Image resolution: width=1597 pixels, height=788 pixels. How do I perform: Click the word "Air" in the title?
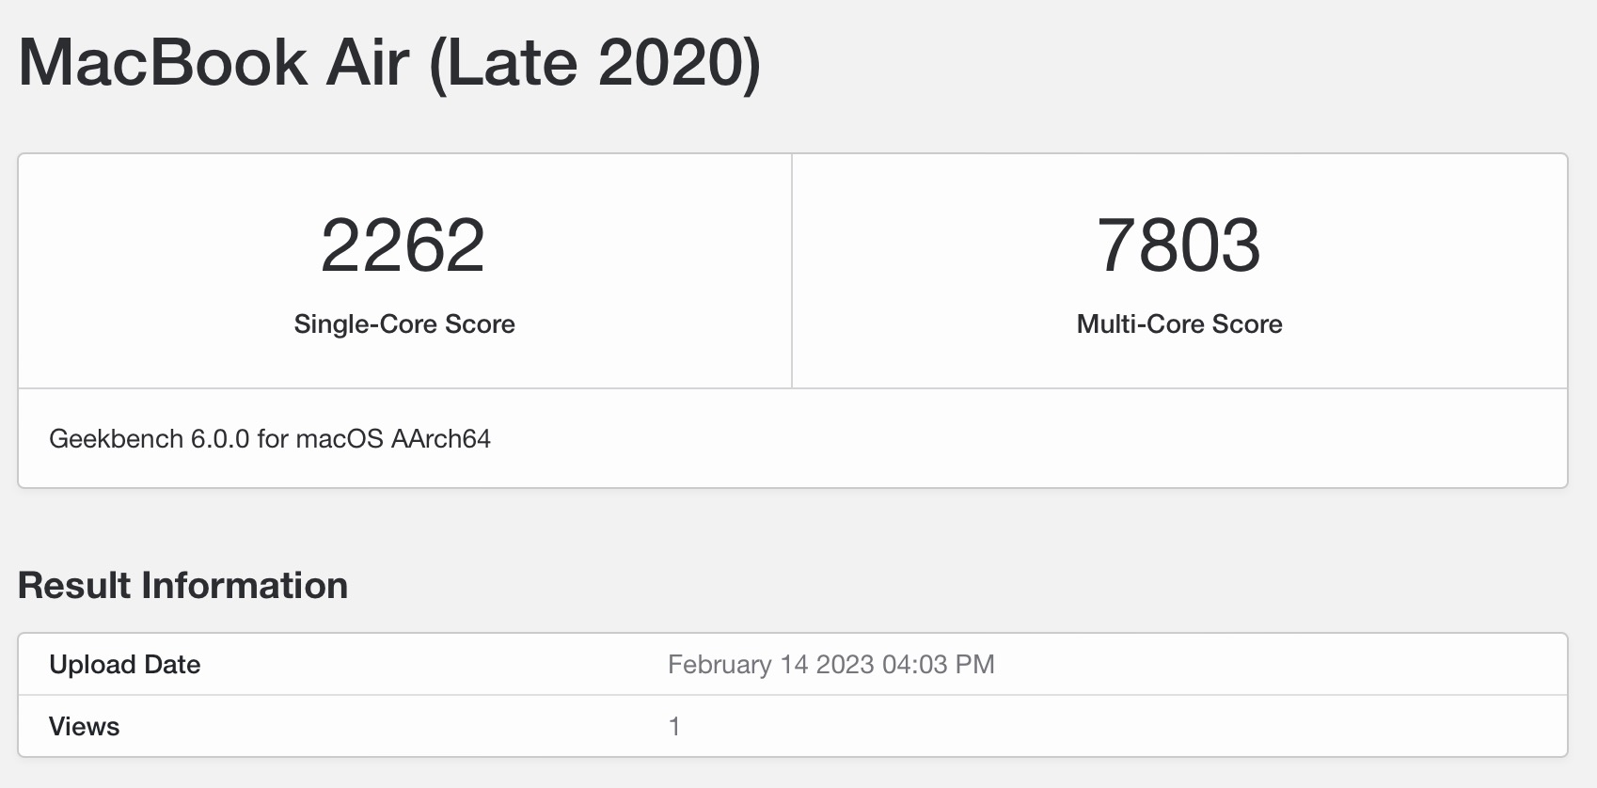[x=367, y=63]
